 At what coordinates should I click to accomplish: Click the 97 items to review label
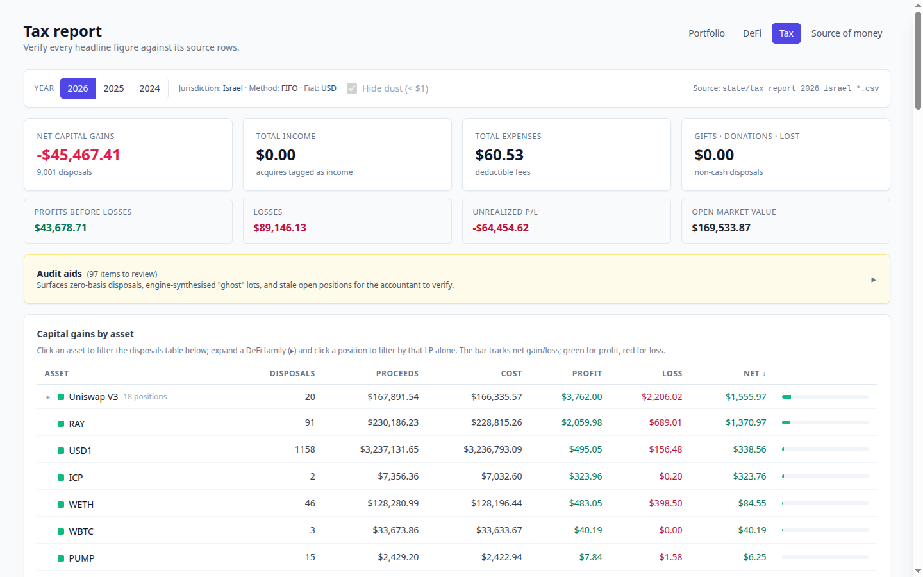click(x=122, y=274)
